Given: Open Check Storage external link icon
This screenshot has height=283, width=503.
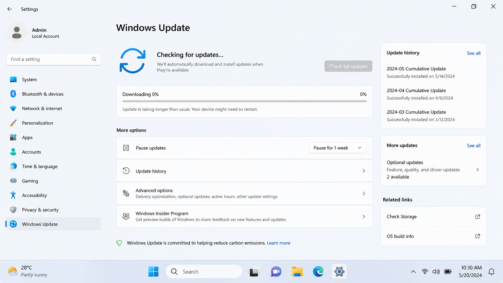Looking at the screenshot, I should pyautogui.click(x=477, y=217).
